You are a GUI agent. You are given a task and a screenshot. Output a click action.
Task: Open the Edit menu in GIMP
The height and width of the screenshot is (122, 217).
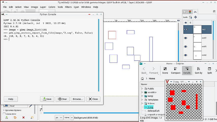point(11,7)
